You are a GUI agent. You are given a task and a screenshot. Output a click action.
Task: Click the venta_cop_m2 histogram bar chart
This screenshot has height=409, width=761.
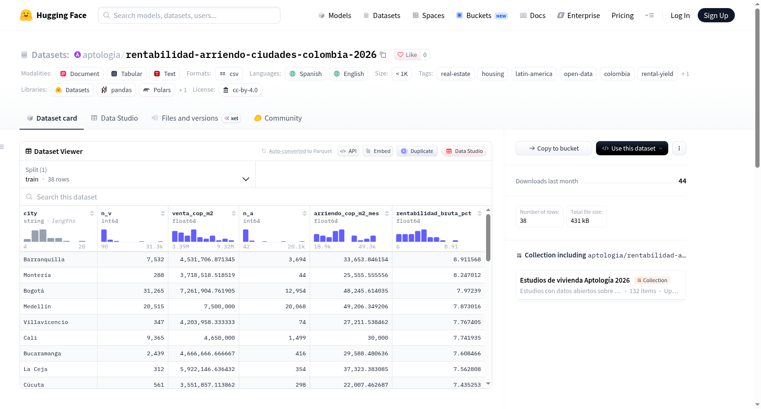point(203,236)
